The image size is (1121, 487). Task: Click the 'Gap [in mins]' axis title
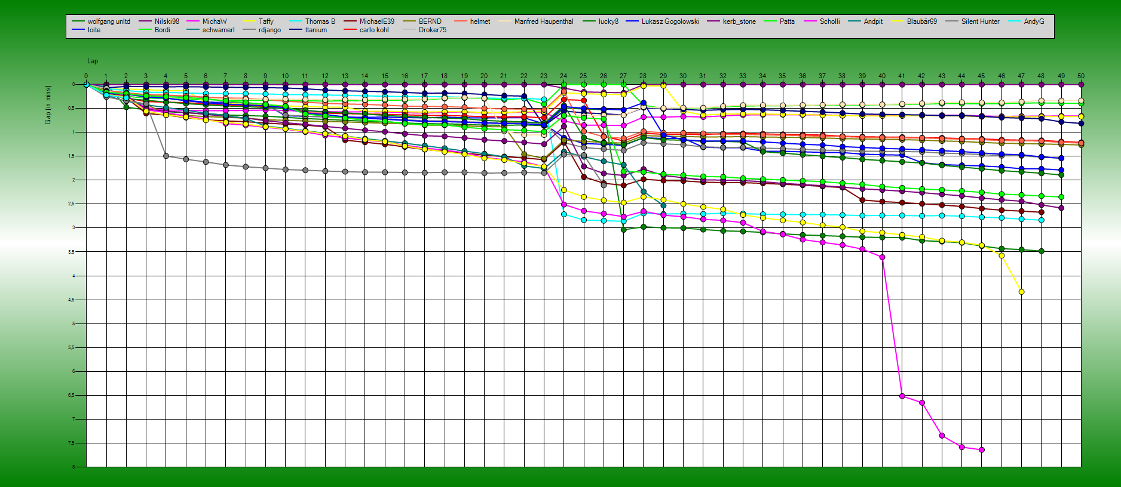tap(48, 105)
